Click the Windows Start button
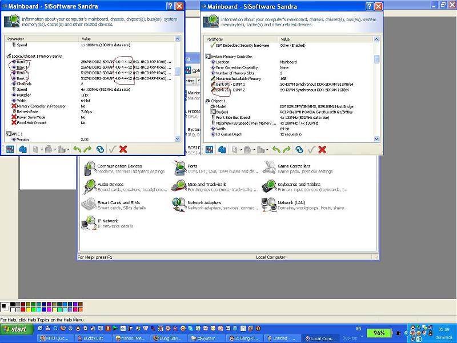 click(x=17, y=329)
